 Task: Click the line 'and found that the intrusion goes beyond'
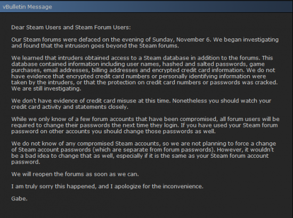click(95, 46)
